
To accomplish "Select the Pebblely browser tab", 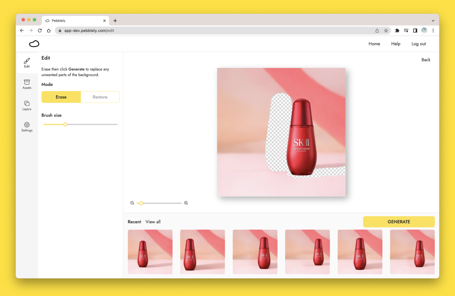I will (x=75, y=20).
